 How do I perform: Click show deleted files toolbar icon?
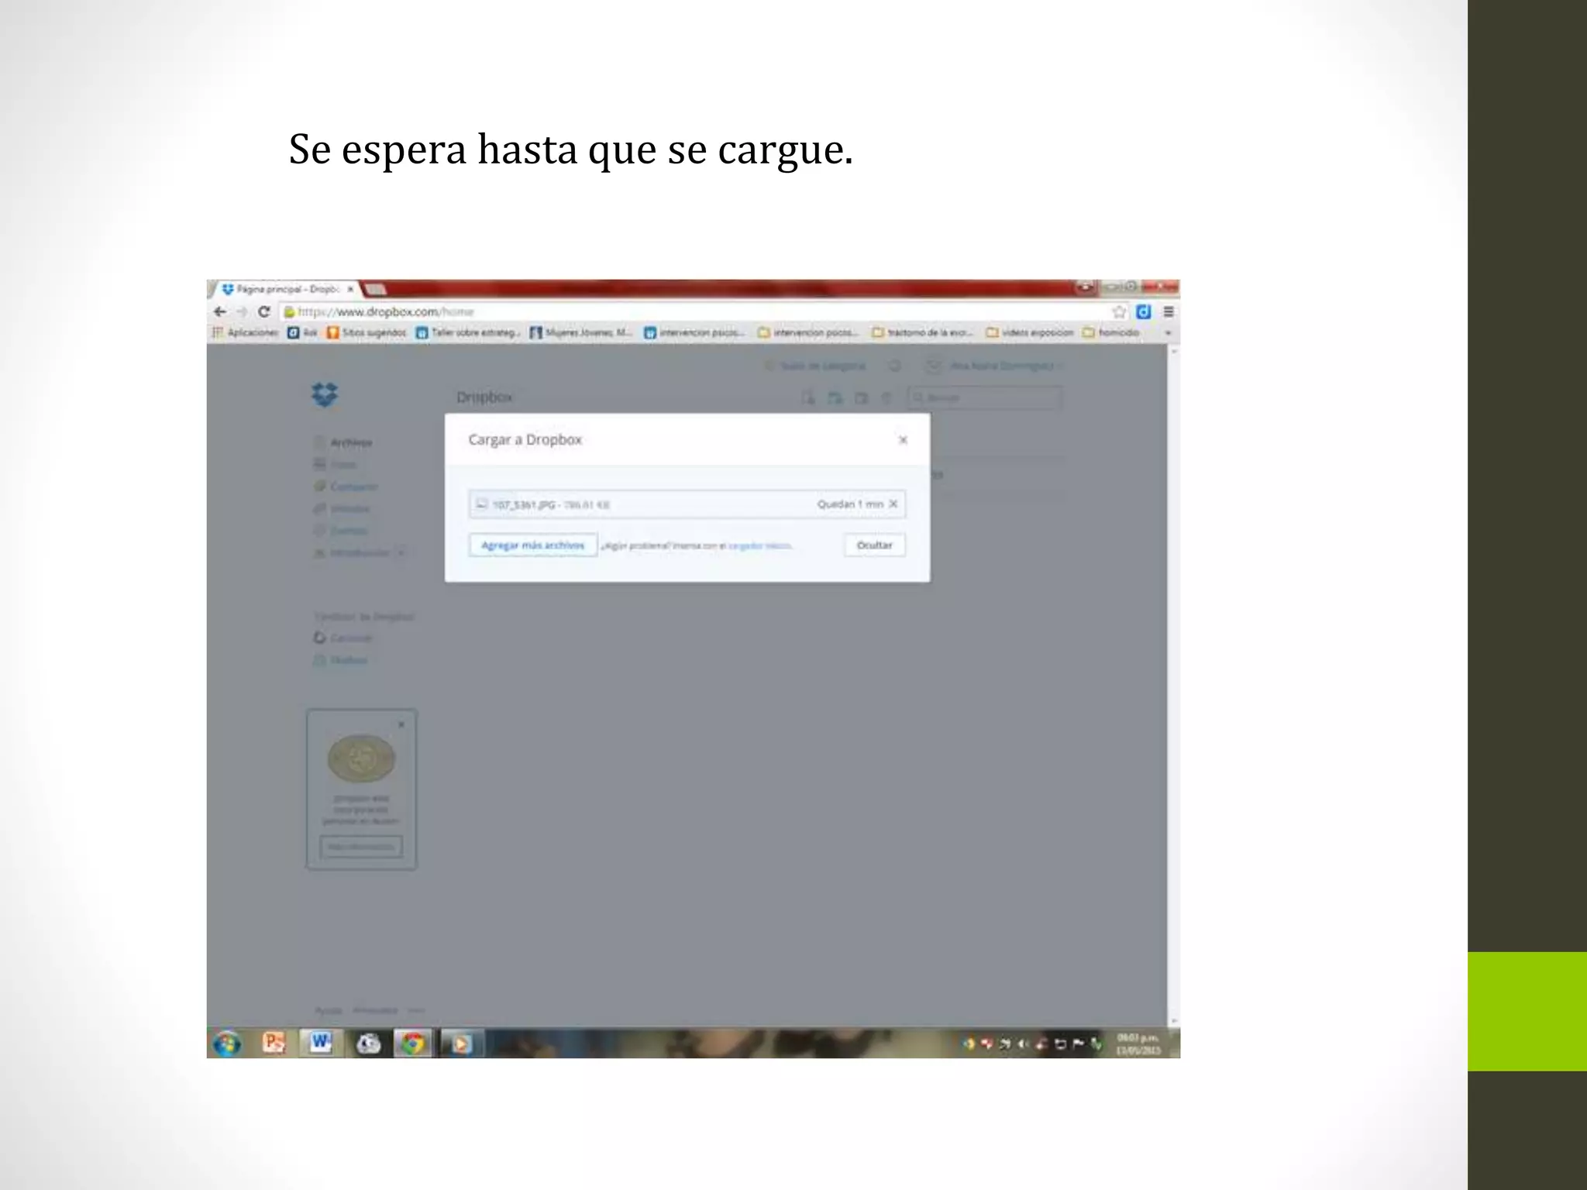[887, 397]
